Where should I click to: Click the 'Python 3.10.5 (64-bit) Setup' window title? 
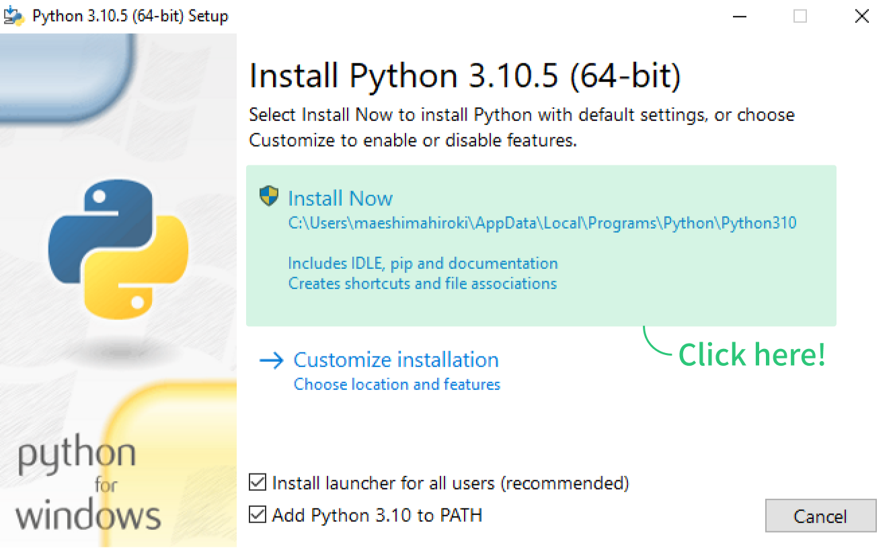pos(130,16)
